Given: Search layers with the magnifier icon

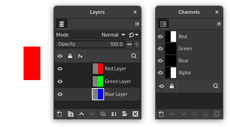Looking at the screenshot, I should pos(134,56).
